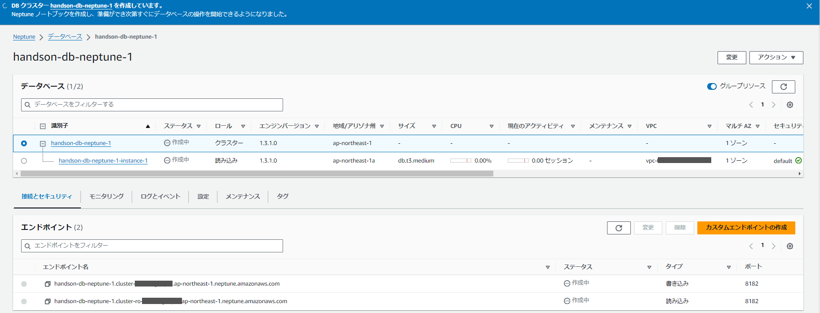Click the endpoints 変更 button

[648, 228]
